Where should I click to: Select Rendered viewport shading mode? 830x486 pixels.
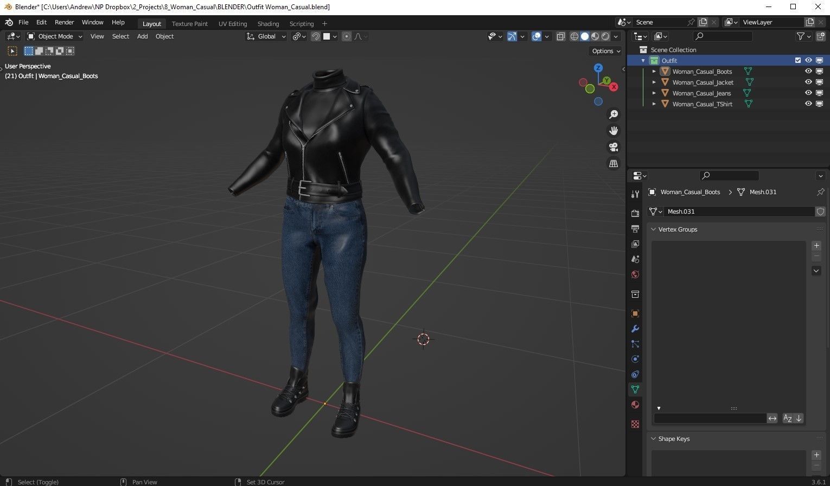click(x=605, y=36)
